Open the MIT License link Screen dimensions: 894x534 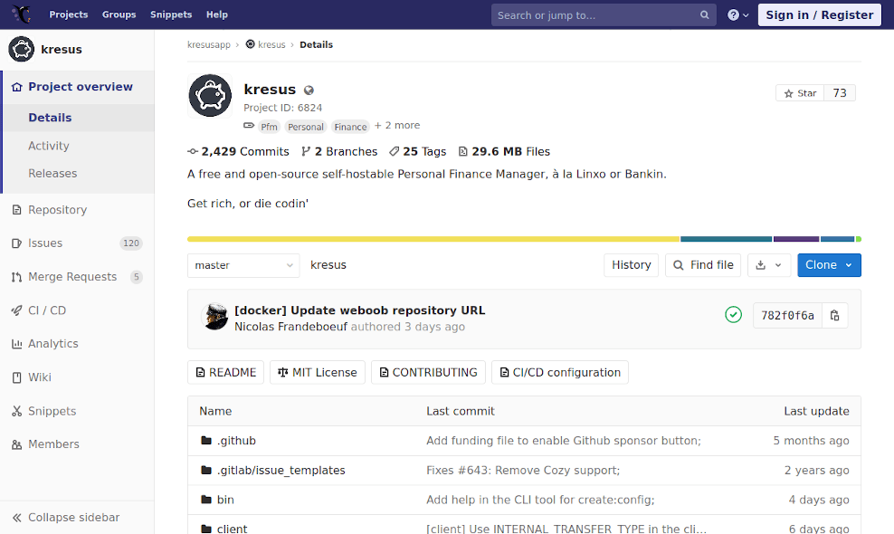coord(317,373)
